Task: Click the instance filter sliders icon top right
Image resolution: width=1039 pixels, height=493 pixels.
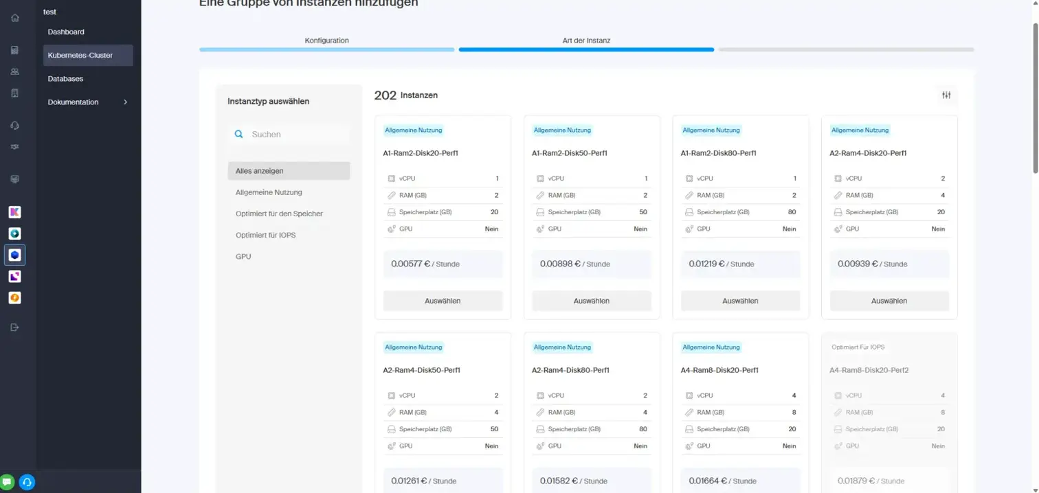Action: point(946,95)
